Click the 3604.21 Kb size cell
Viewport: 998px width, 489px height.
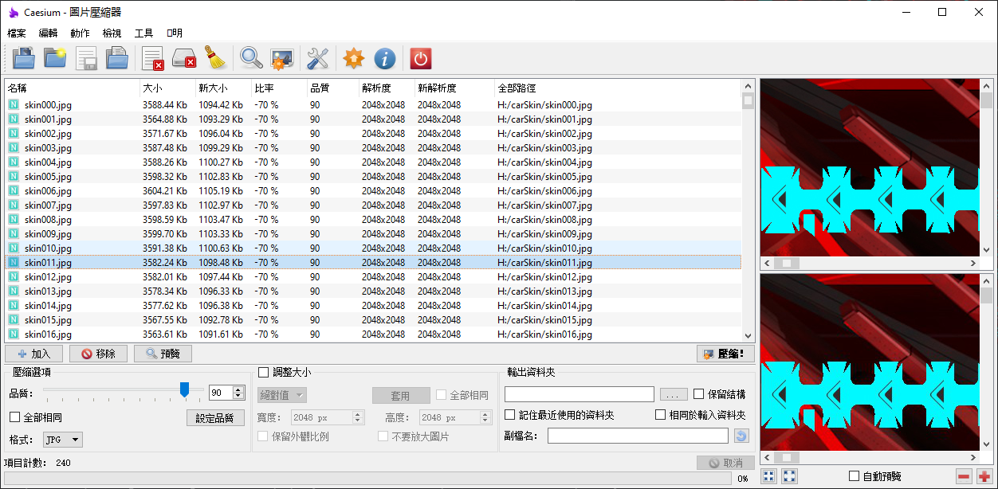pos(165,190)
